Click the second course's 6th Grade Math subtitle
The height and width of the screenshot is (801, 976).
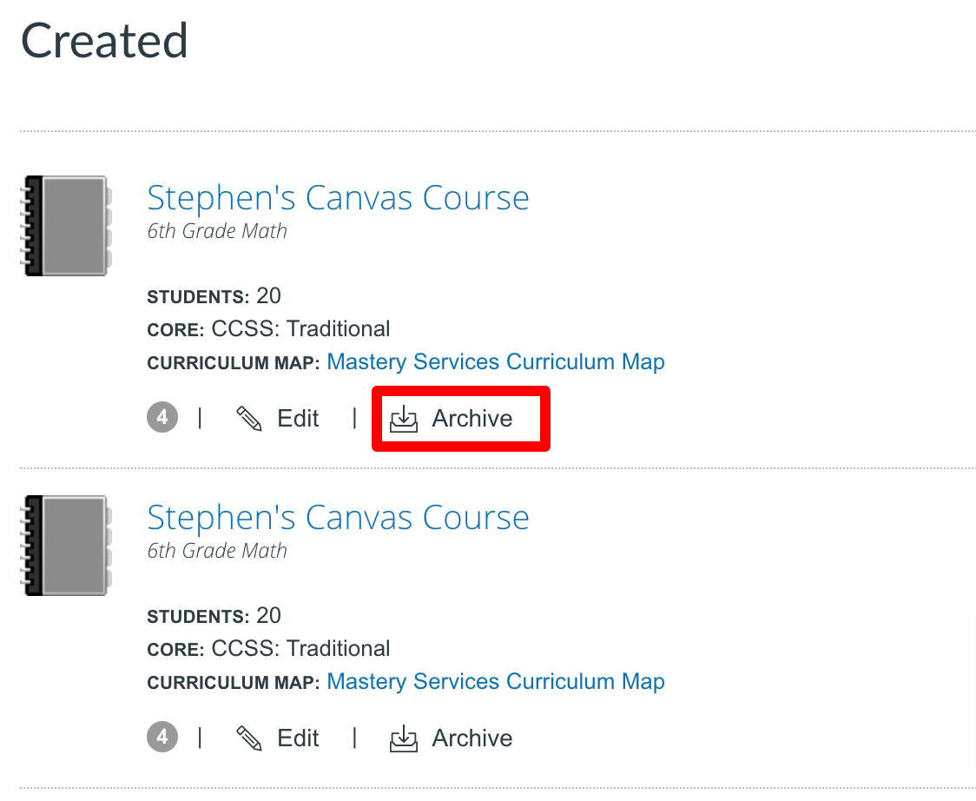[x=217, y=551]
